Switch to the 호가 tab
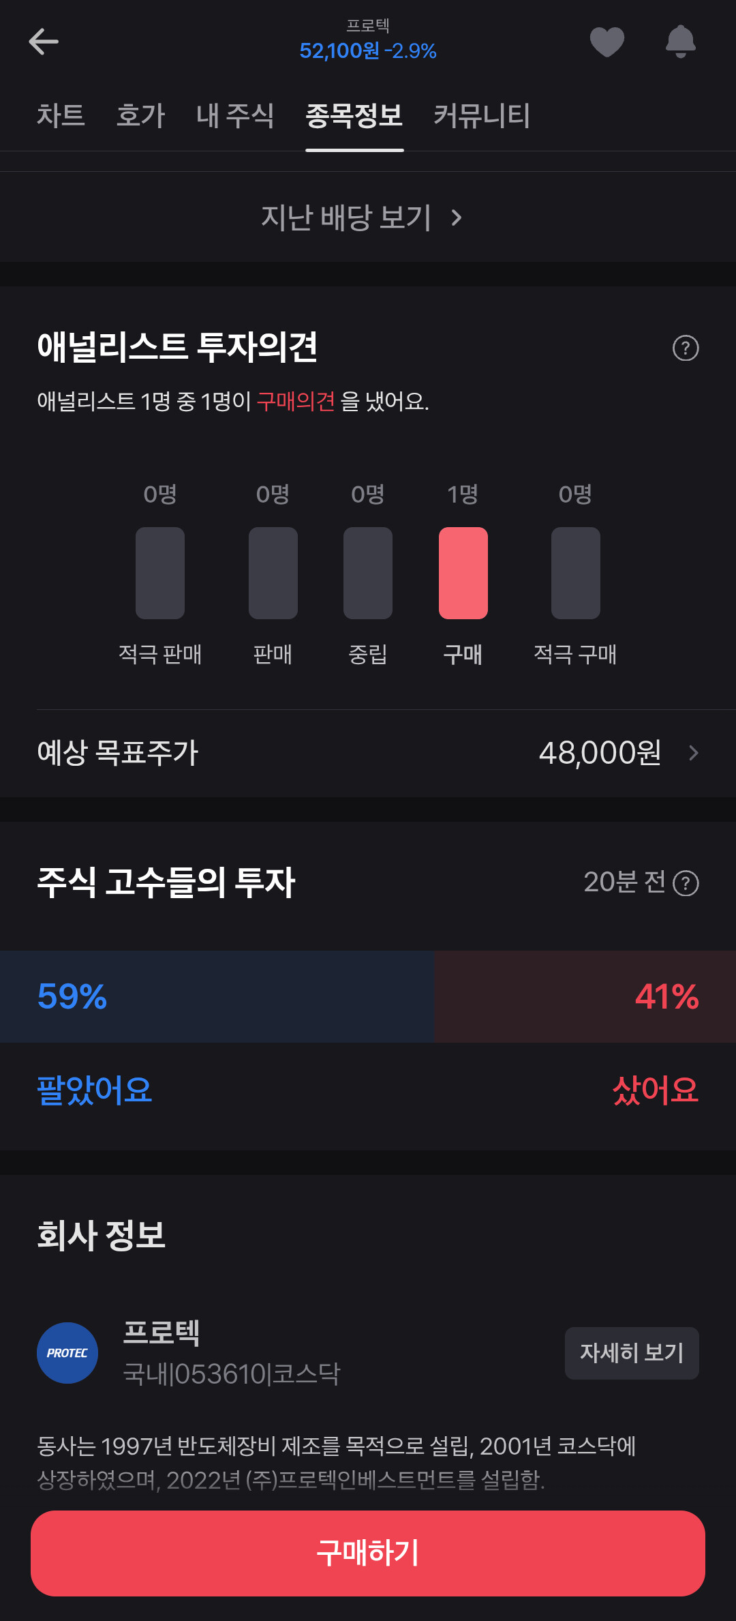Screen dimensions: 736x1621 [140, 115]
